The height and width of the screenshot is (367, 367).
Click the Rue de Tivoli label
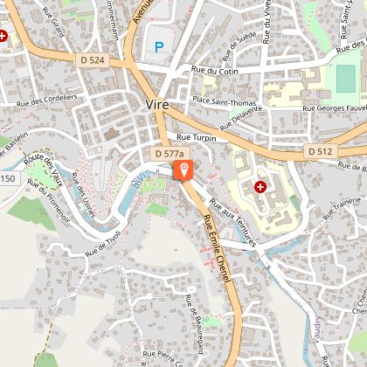(103, 244)
